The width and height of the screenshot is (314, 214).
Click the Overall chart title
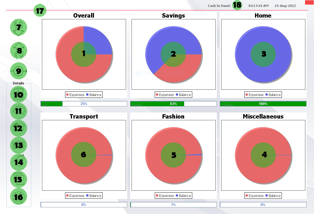tap(84, 16)
